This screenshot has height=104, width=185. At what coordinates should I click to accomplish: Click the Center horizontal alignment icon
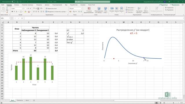(x=36, y=12)
